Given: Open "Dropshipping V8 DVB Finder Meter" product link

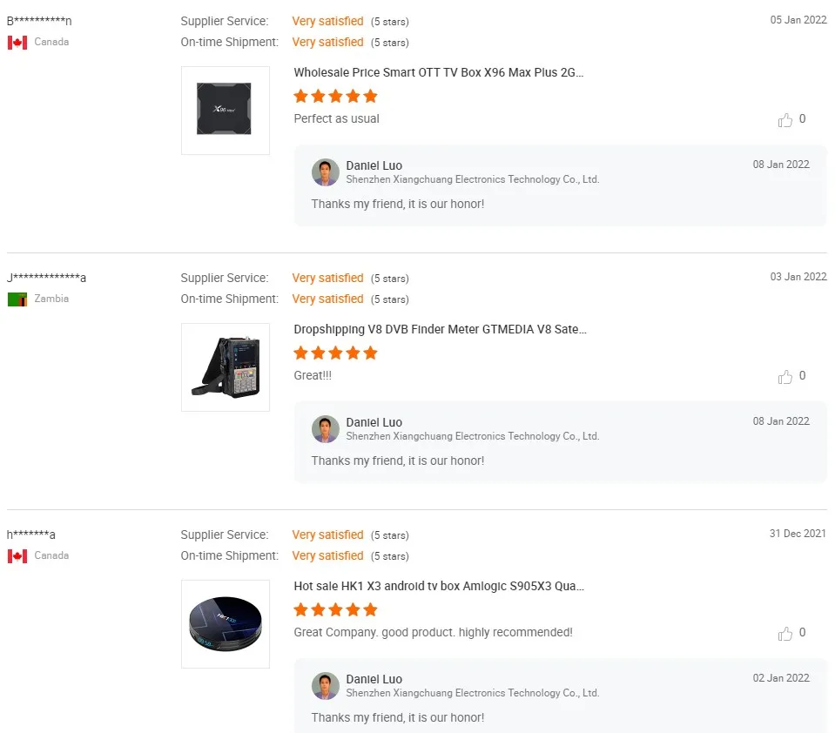Looking at the screenshot, I should pyautogui.click(x=441, y=330).
